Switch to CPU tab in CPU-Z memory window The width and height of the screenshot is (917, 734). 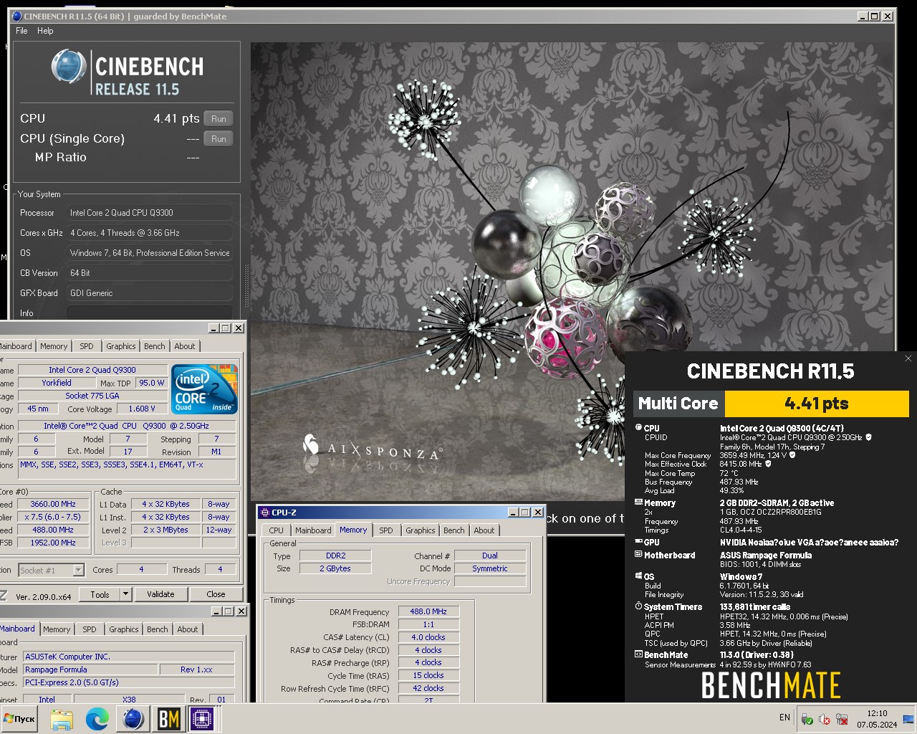[x=276, y=530]
